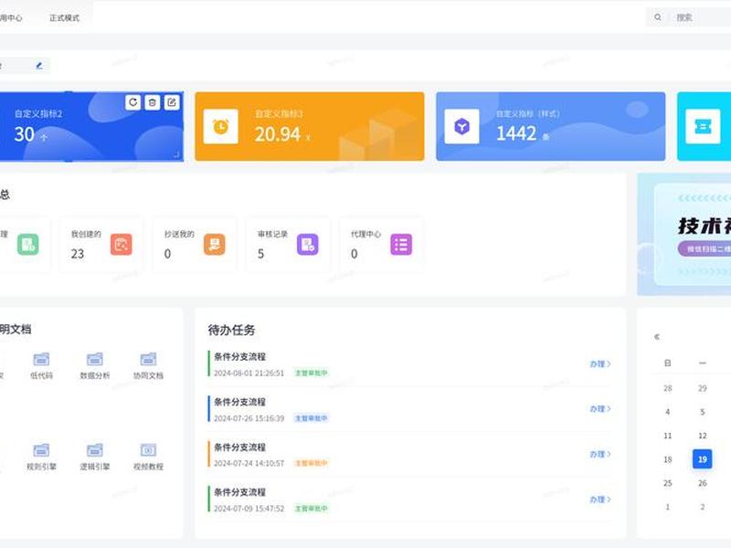Click the green 主管审批中 tag on 2024-08-01 task

311,373
